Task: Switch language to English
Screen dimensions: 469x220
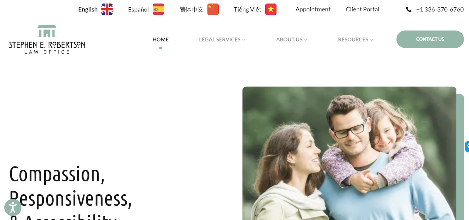Action: point(88,9)
